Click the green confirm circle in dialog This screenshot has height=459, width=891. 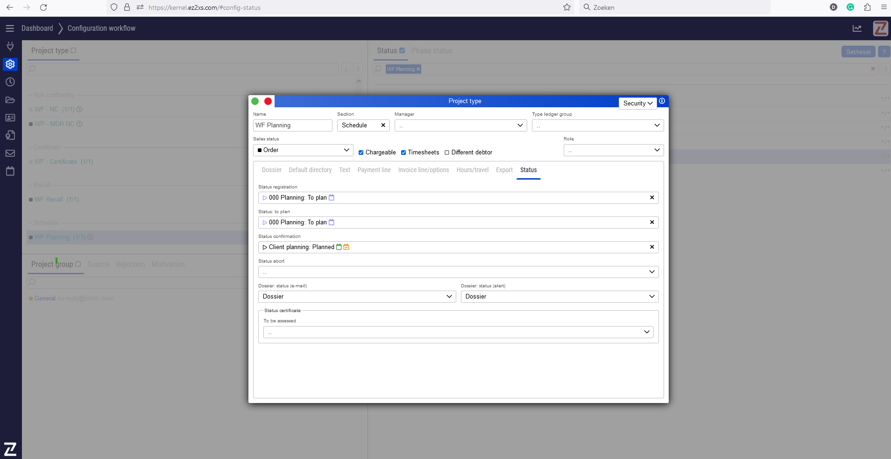pos(255,101)
